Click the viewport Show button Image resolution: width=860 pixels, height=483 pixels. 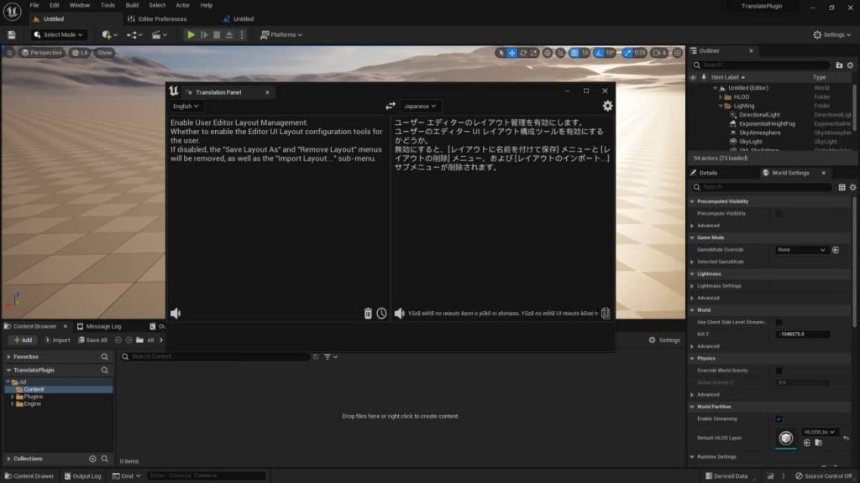104,53
